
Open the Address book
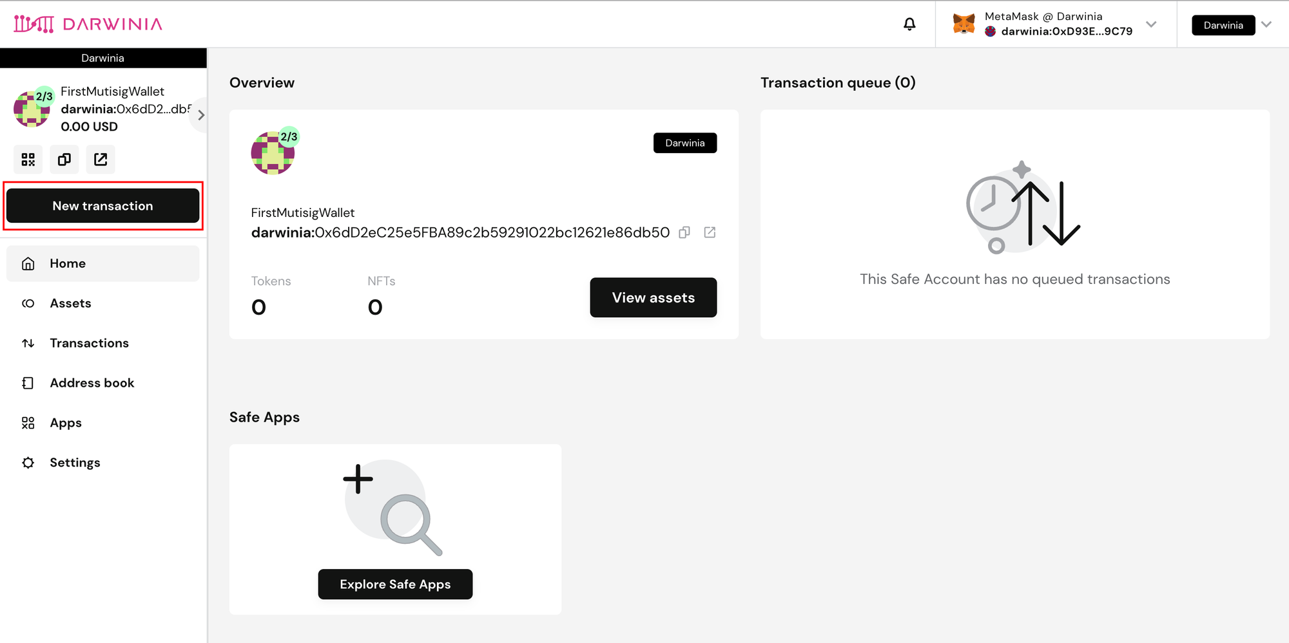[92, 383]
